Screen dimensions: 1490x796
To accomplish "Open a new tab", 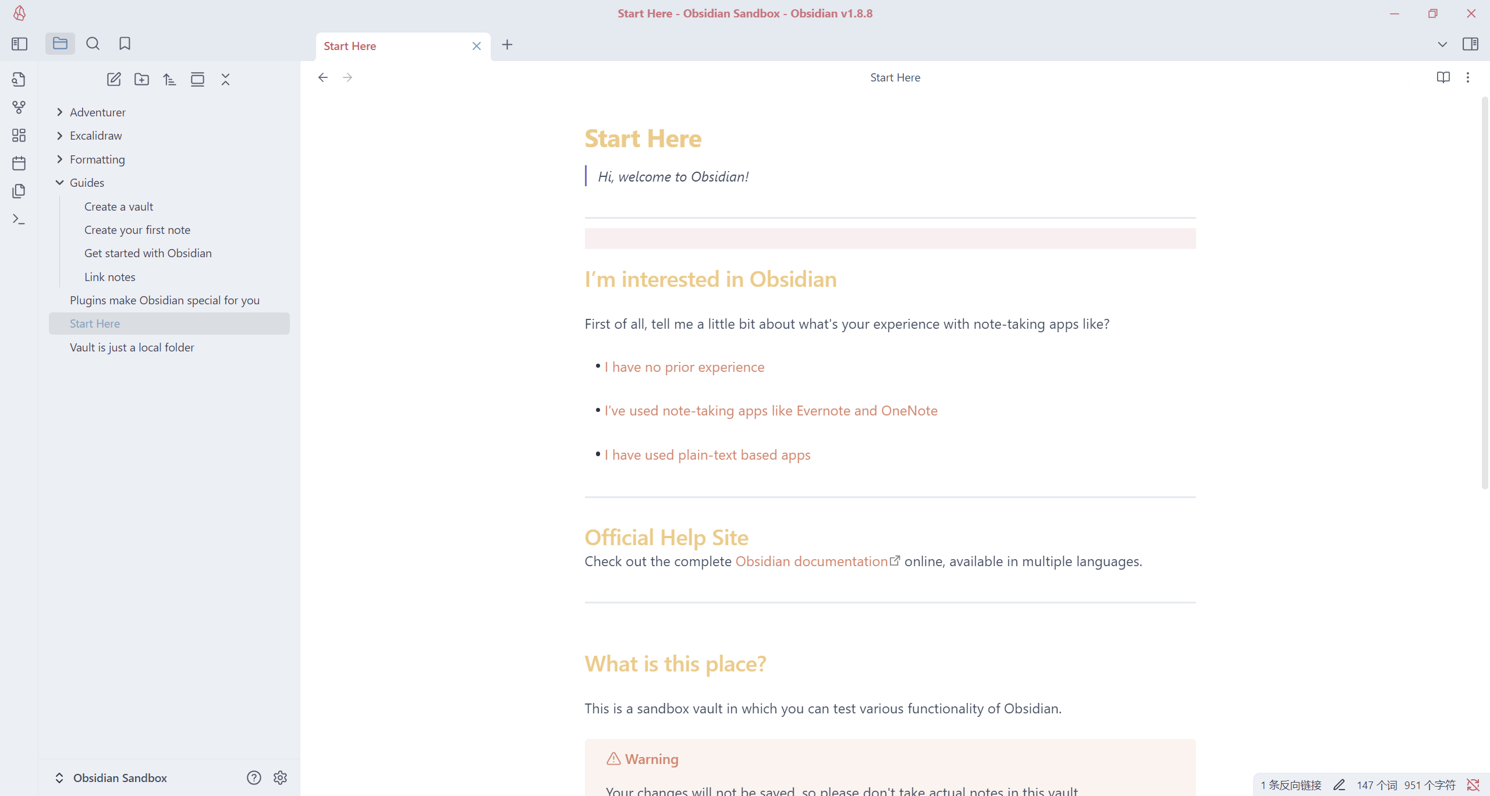I will click(x=507, y=45).
